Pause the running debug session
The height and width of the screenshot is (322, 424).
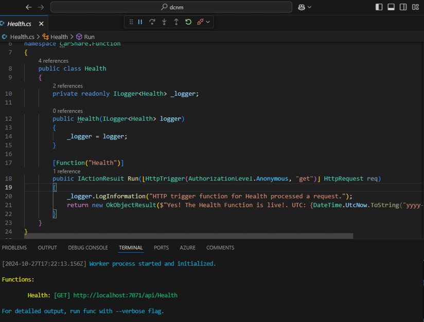pyautogui.click(x=139, y=22)
